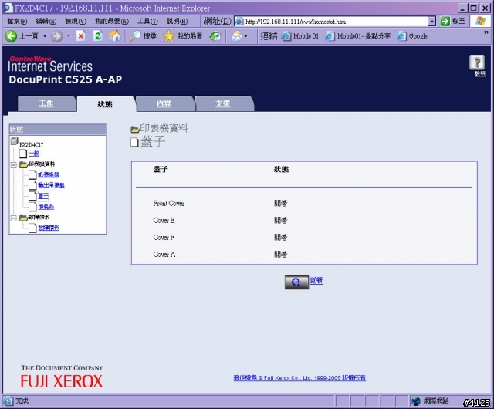Click the FX2D4C17 tree root label
The image size is (494, 409).
coord(31,144)
